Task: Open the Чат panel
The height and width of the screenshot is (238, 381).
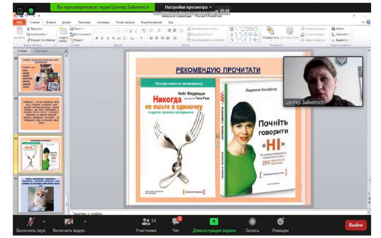Action: pyautogui.click(x=176, y=225)
